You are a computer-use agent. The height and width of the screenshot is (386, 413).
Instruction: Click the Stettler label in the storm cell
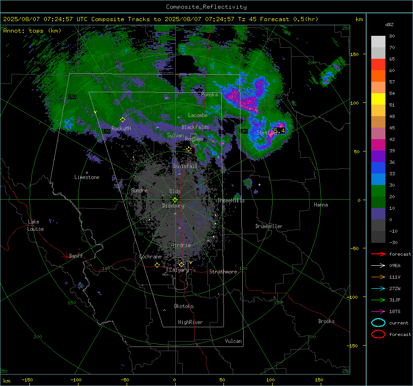(x=266, y=133)
